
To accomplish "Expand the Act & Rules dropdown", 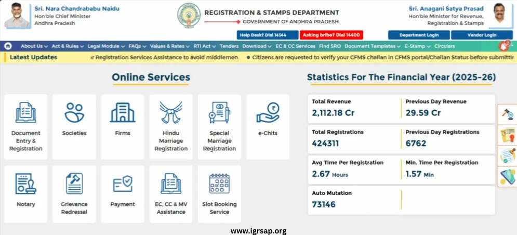I will coord(68,46).
